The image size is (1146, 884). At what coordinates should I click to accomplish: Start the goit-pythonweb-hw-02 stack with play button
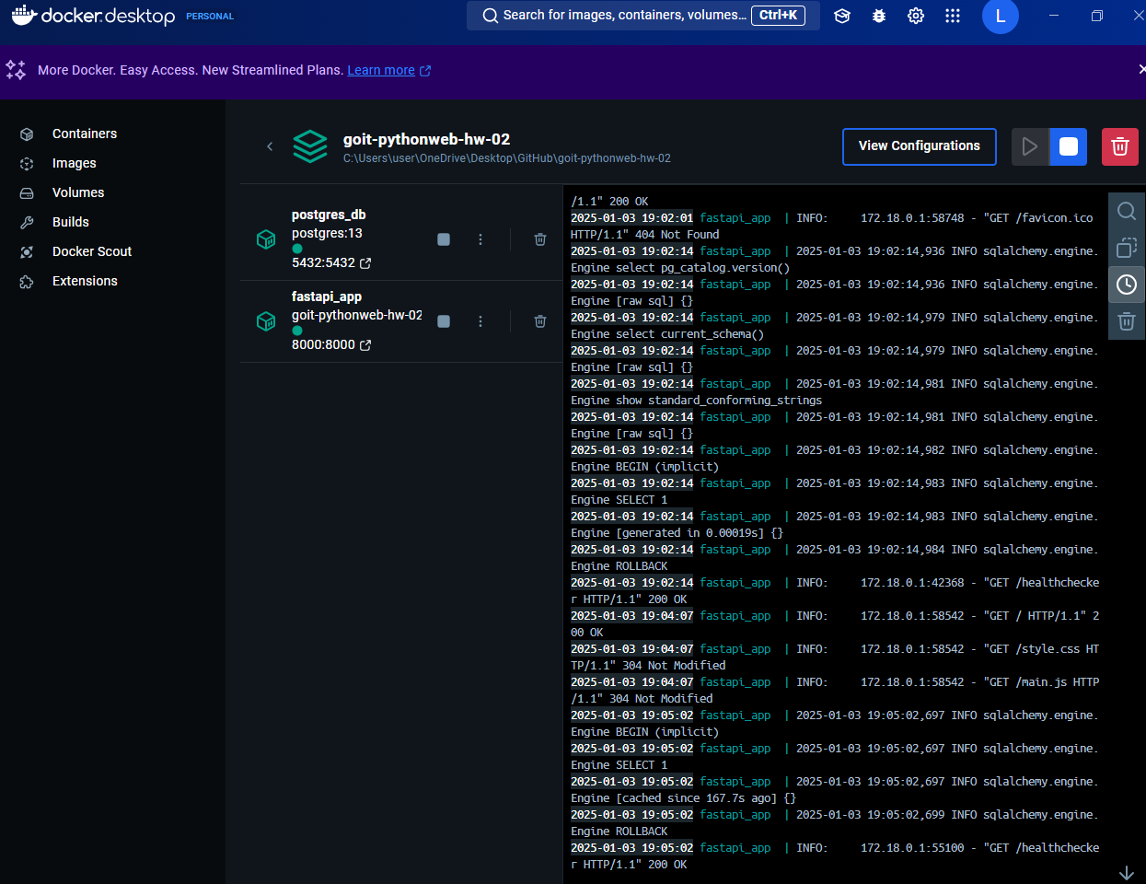1030,146
